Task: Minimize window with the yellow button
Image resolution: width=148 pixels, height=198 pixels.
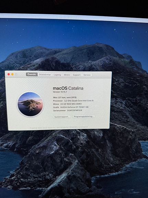Action: [12, 74]
